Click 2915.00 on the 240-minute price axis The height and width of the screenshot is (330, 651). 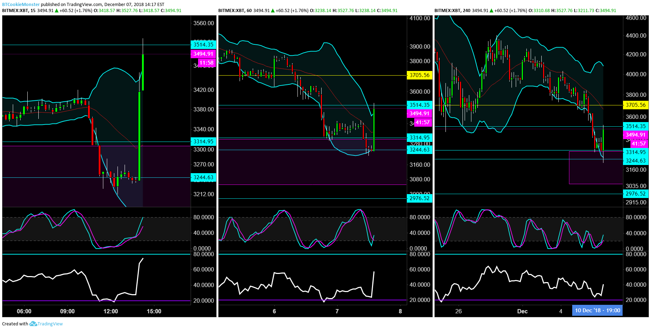point(636,202)
